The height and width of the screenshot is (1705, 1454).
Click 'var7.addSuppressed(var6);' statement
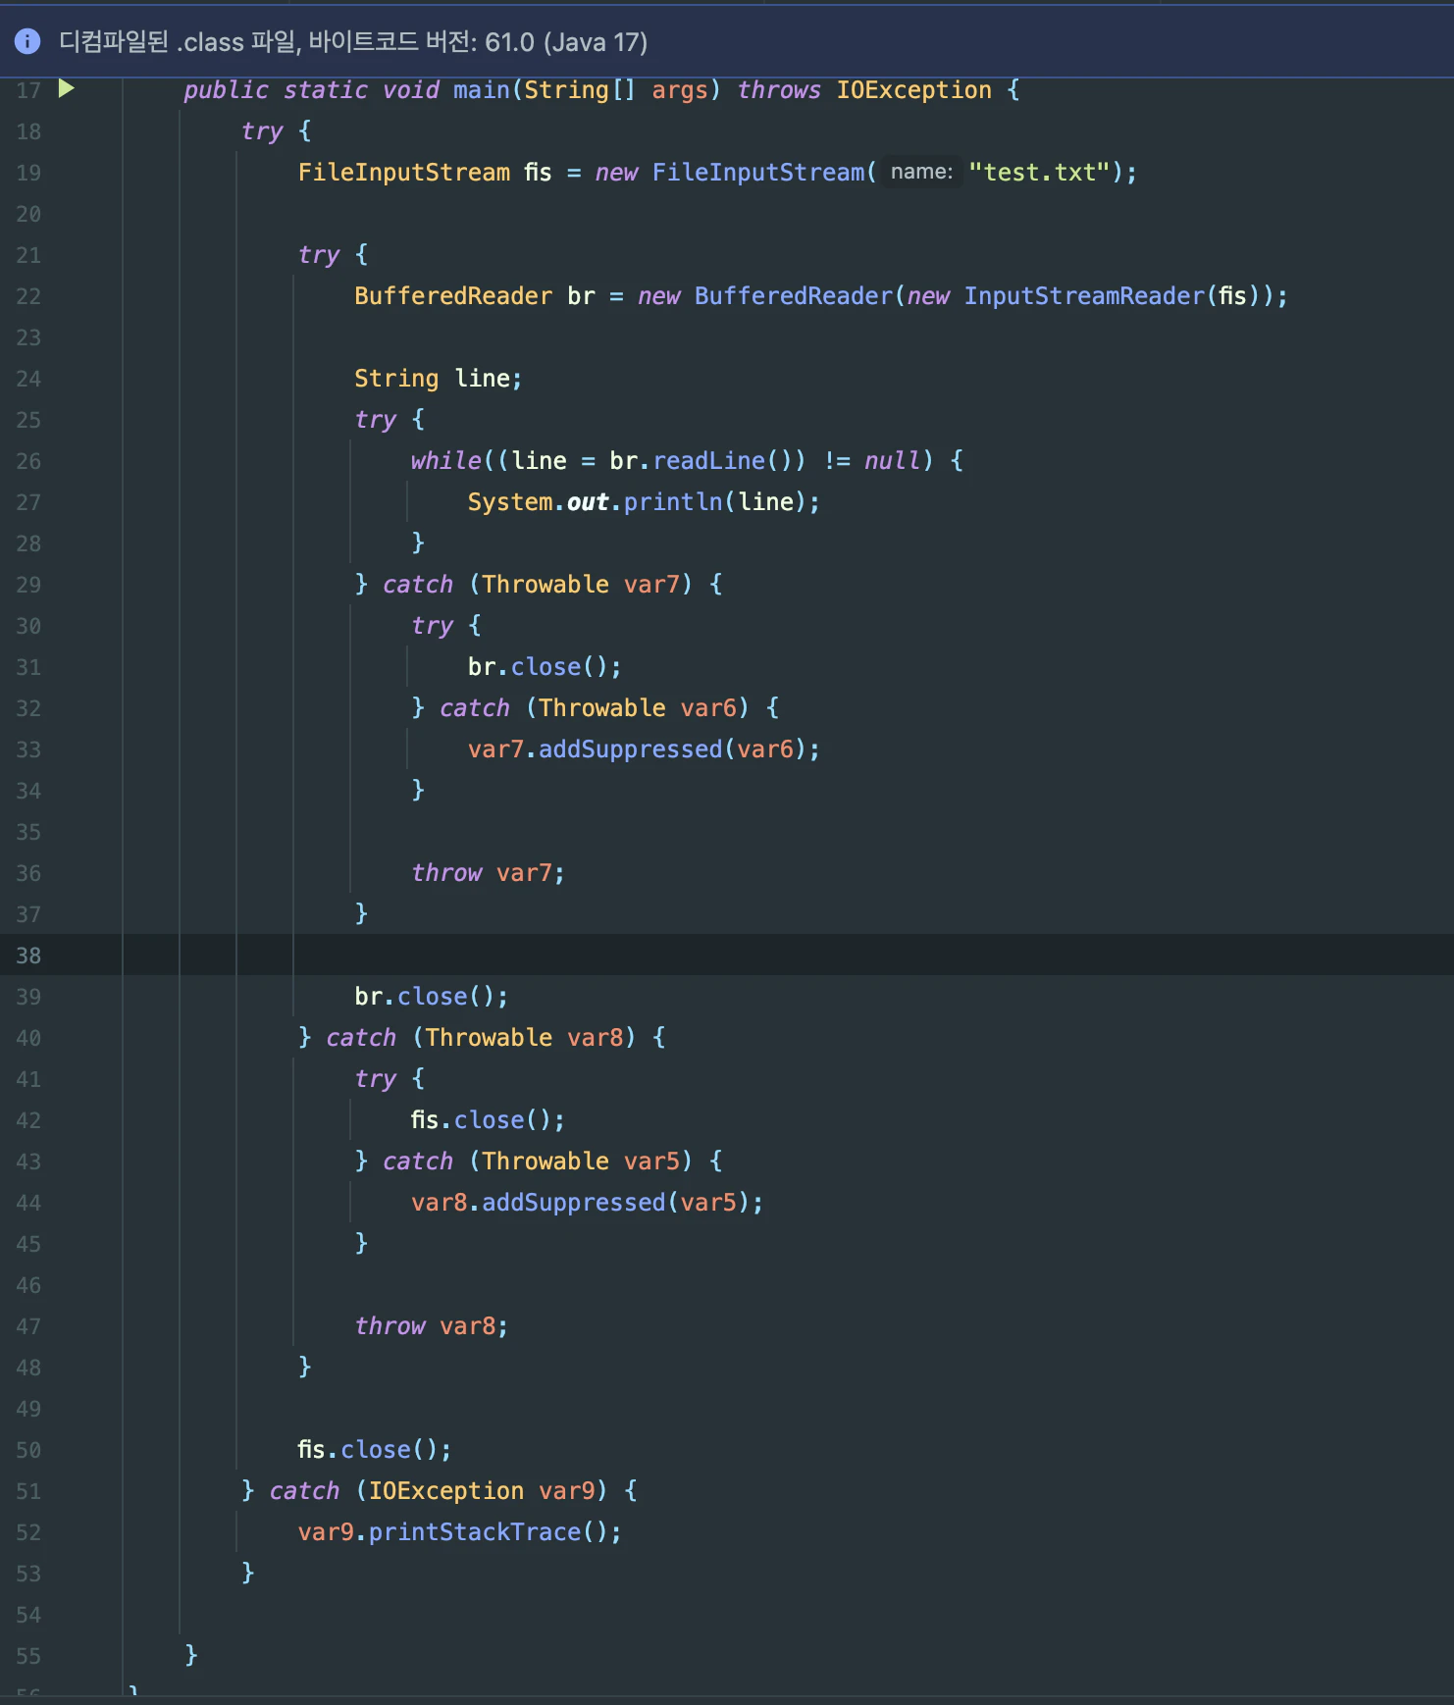644,749
